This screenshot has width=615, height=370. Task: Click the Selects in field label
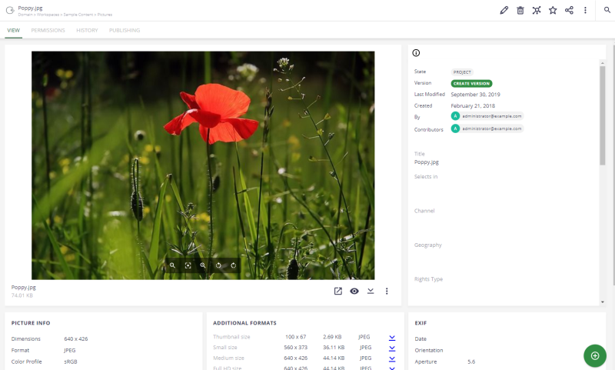click(x=426, y=177)
